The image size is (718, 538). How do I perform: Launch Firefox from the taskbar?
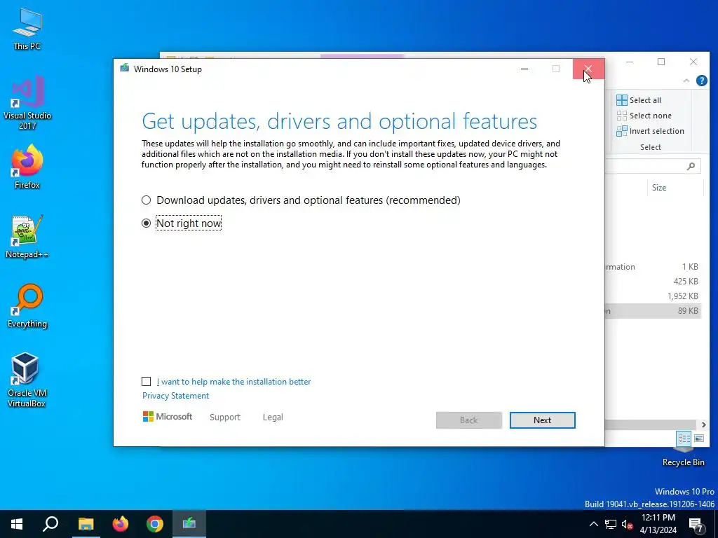tap(121, 524)
